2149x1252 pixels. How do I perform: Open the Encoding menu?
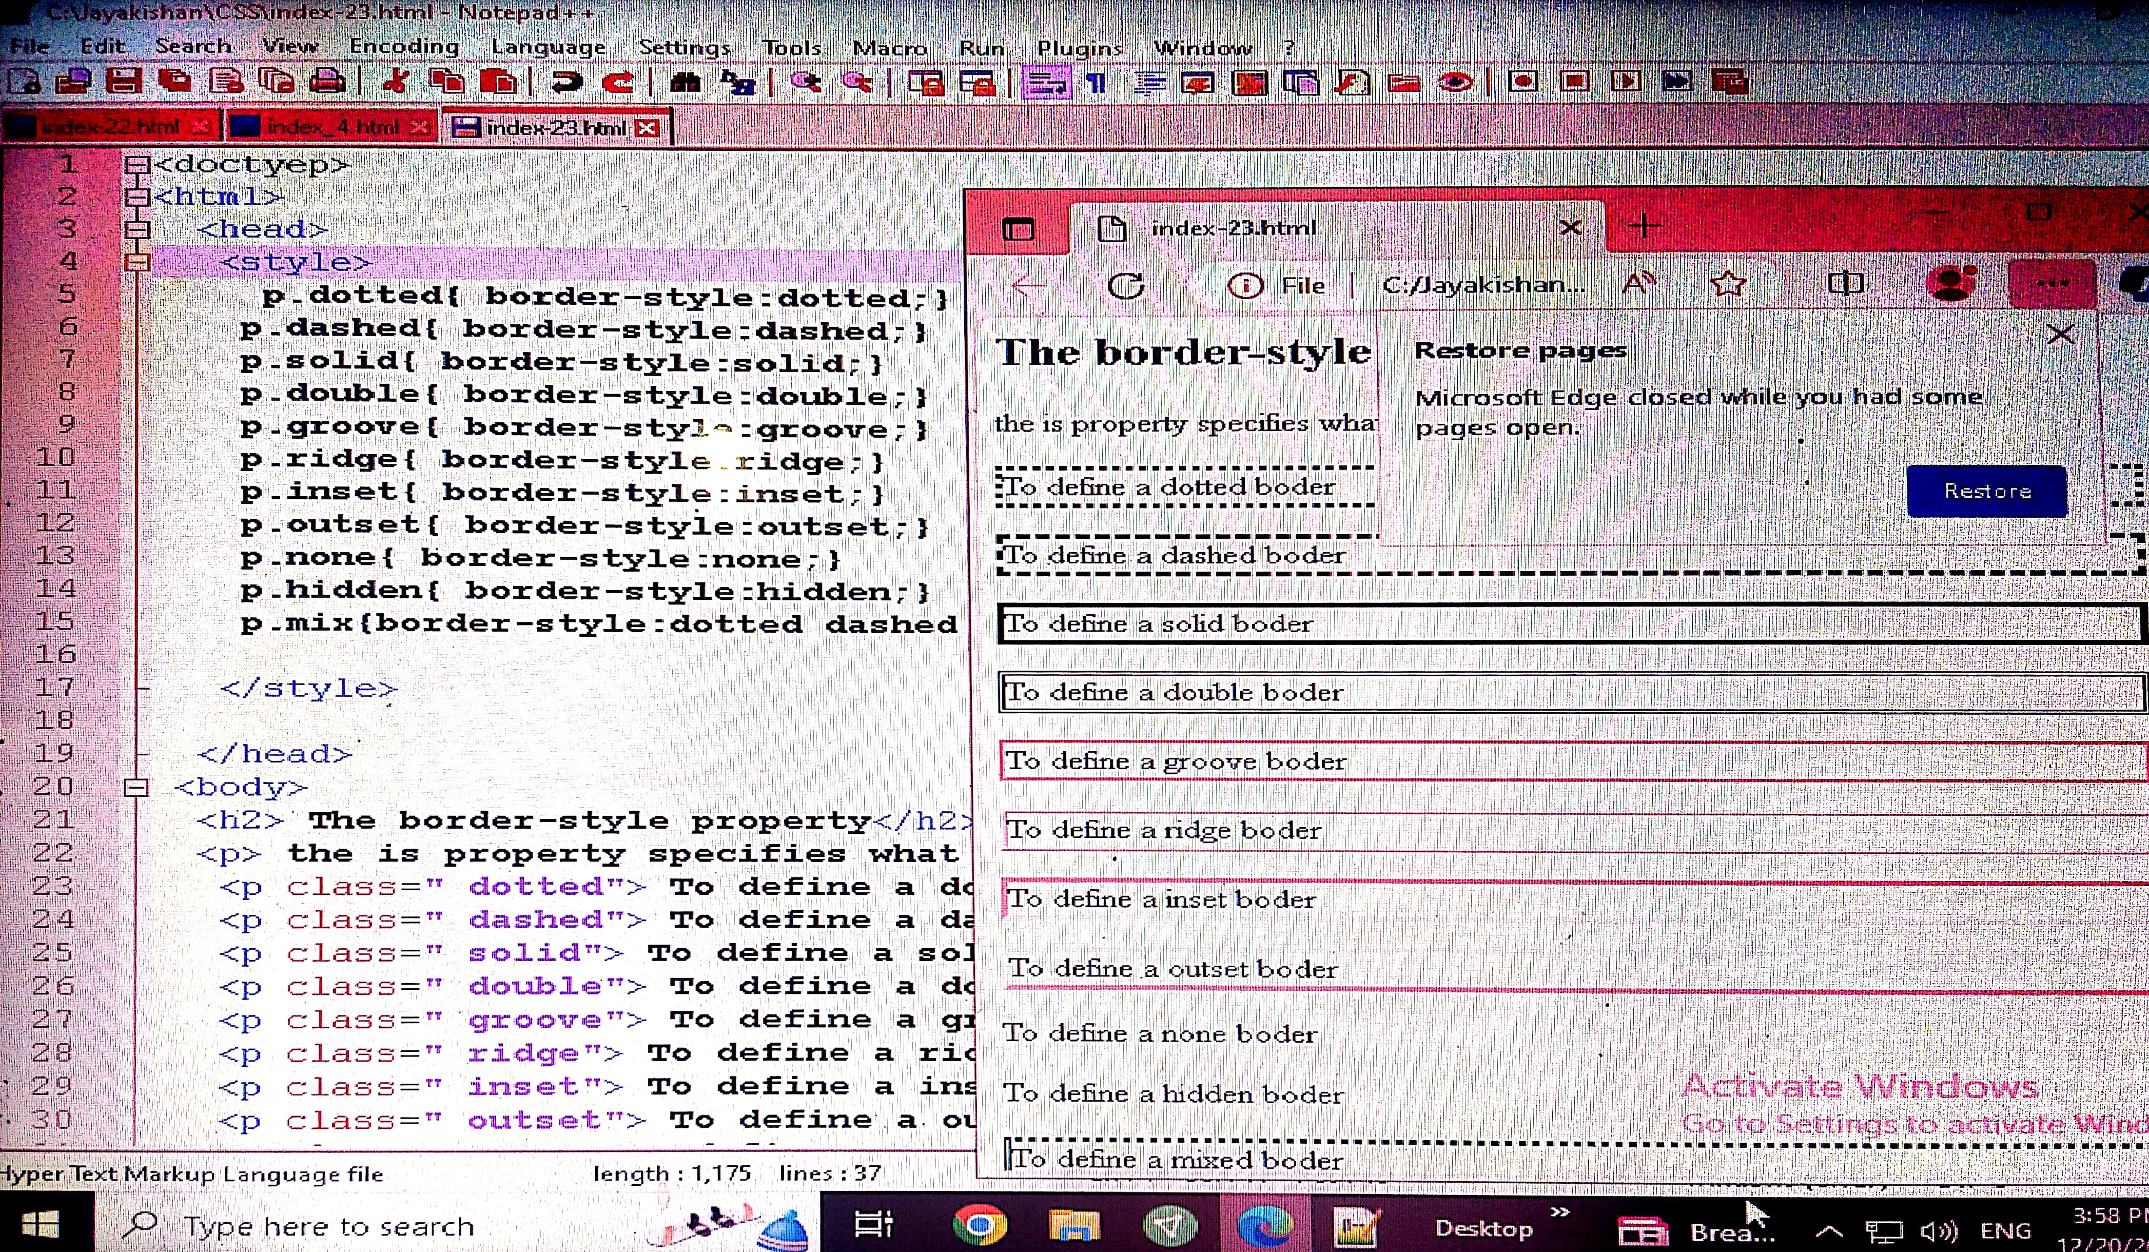[x=404, y=46]
